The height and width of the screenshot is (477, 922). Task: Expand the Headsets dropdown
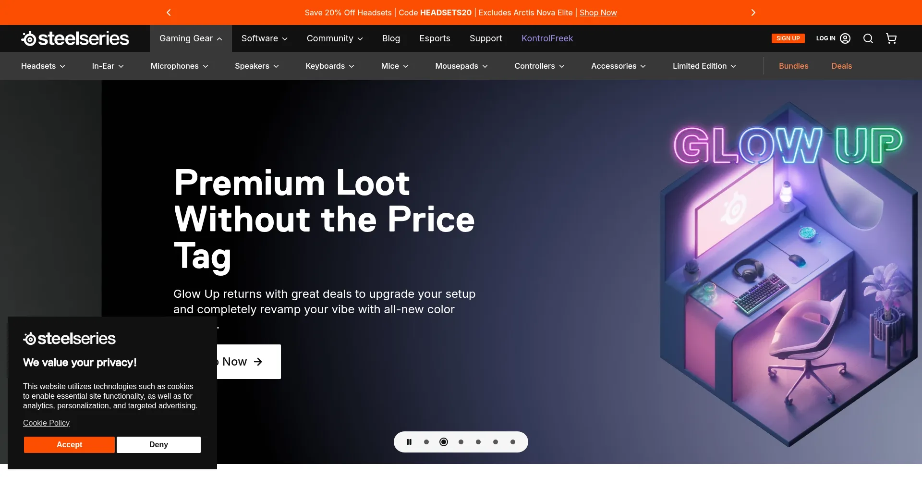[x=43, y=66]
